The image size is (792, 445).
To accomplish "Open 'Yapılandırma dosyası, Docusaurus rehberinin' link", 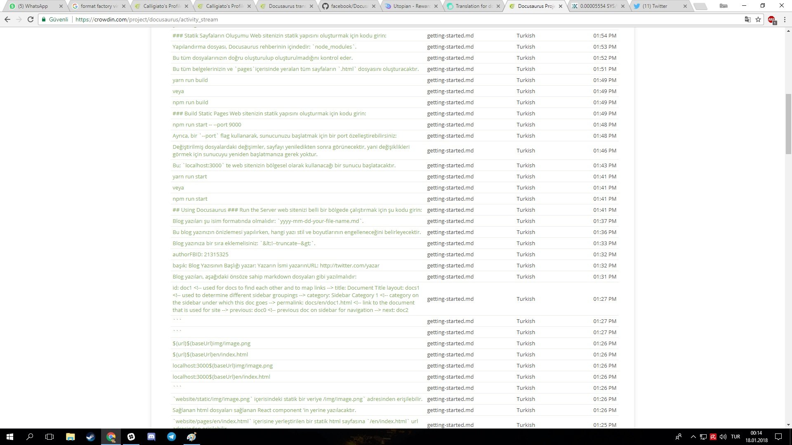I will pyautogui.click(x=264, y=47).
